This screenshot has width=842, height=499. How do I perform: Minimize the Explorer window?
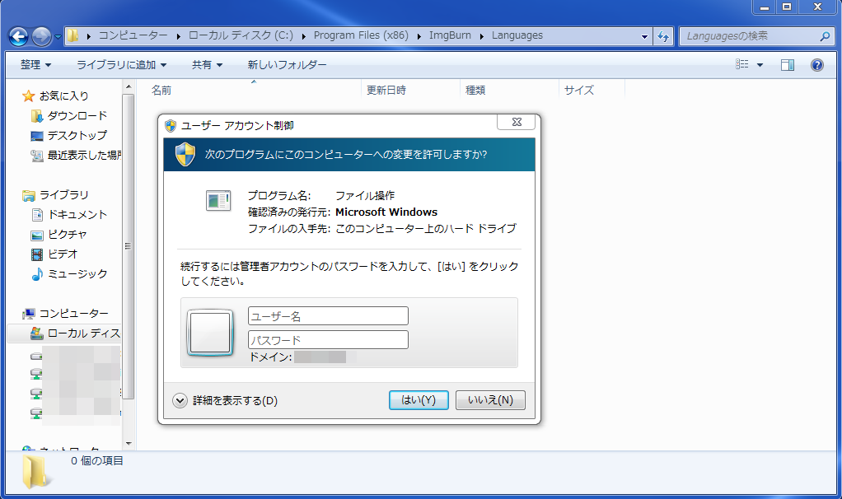tap(765, 7)
